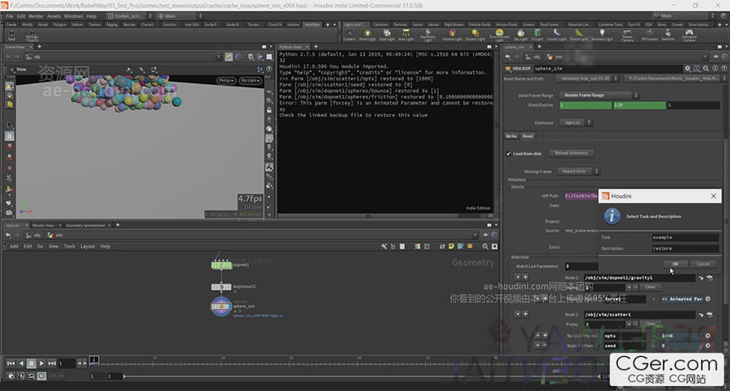Viewport: 730px width, 391px height.
Task: Open the Asset Name relativeay dropdown
Action: point(588,78)
